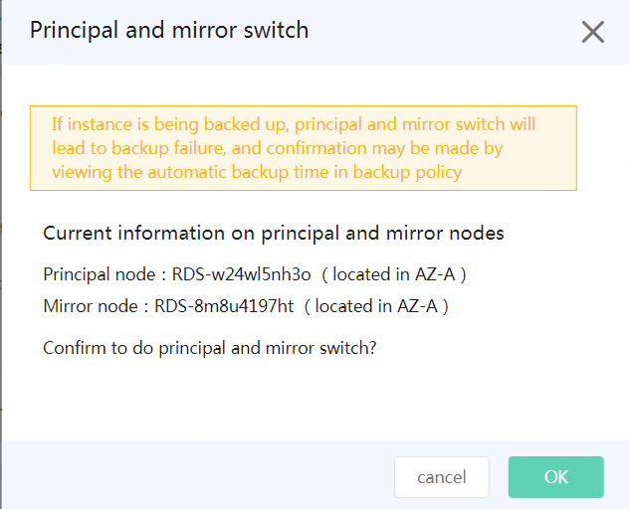Click the blank white area below the confirm question

click(315, 400)
